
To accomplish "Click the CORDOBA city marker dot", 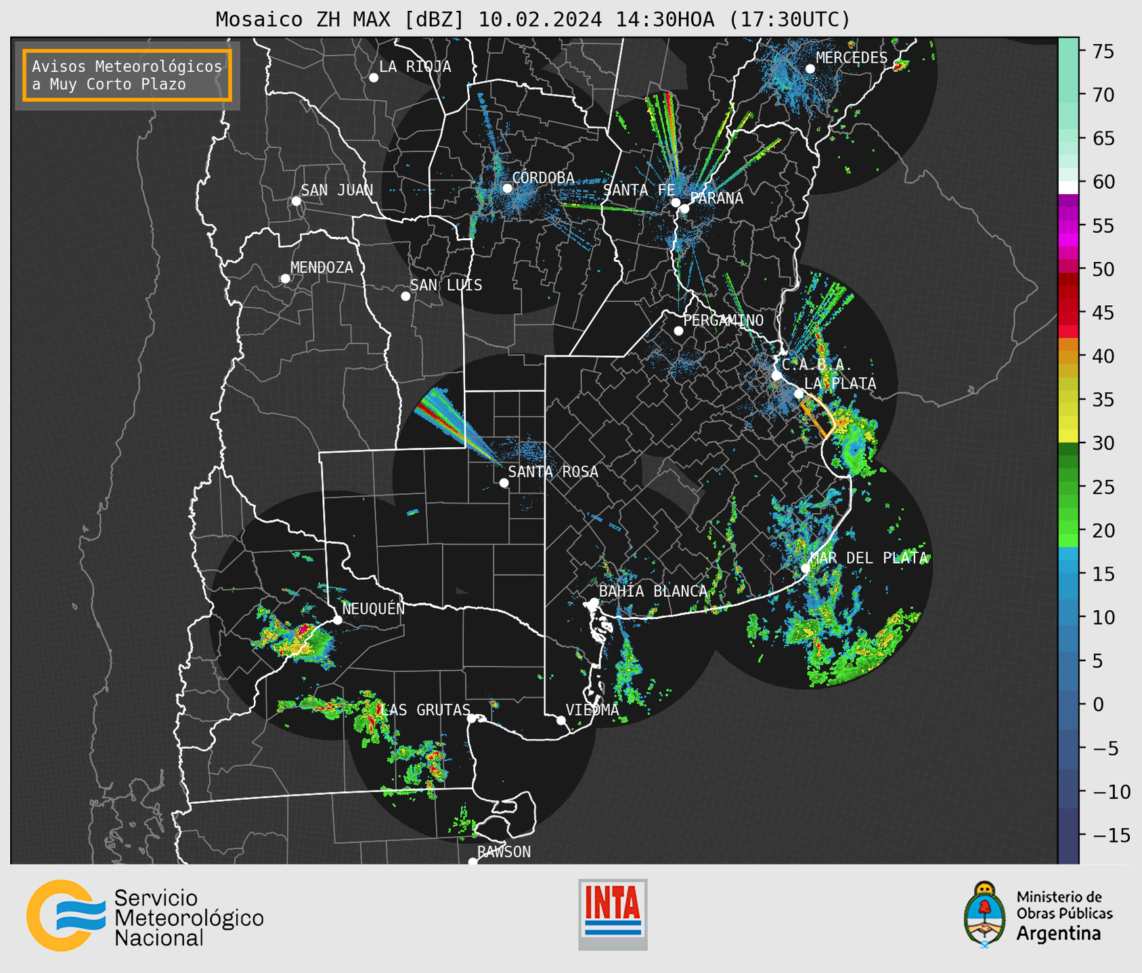I will (507, 188).
